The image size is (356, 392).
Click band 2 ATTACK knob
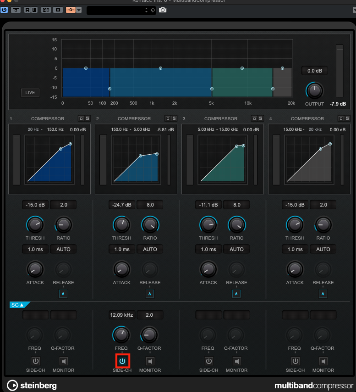pyautogui.click(x=122, y=269)
